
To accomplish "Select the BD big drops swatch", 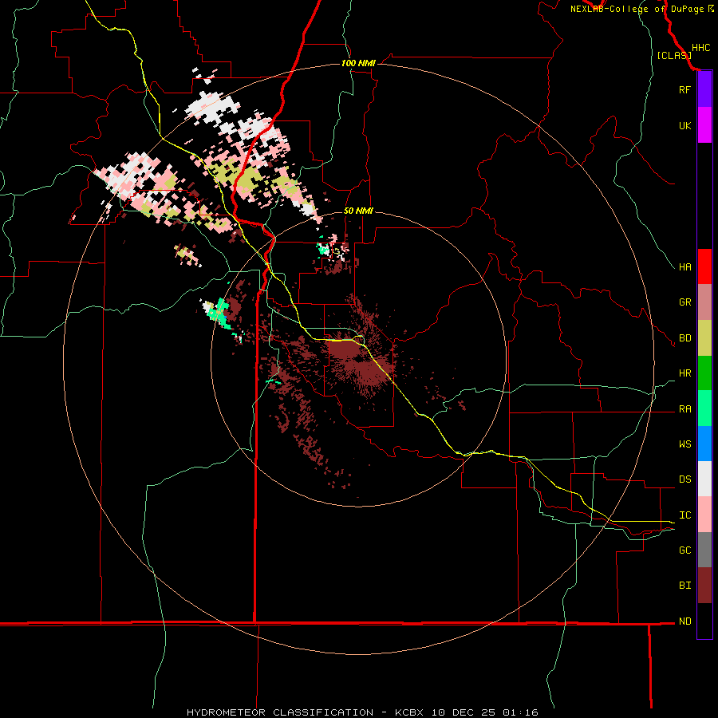I will (704, 338).
